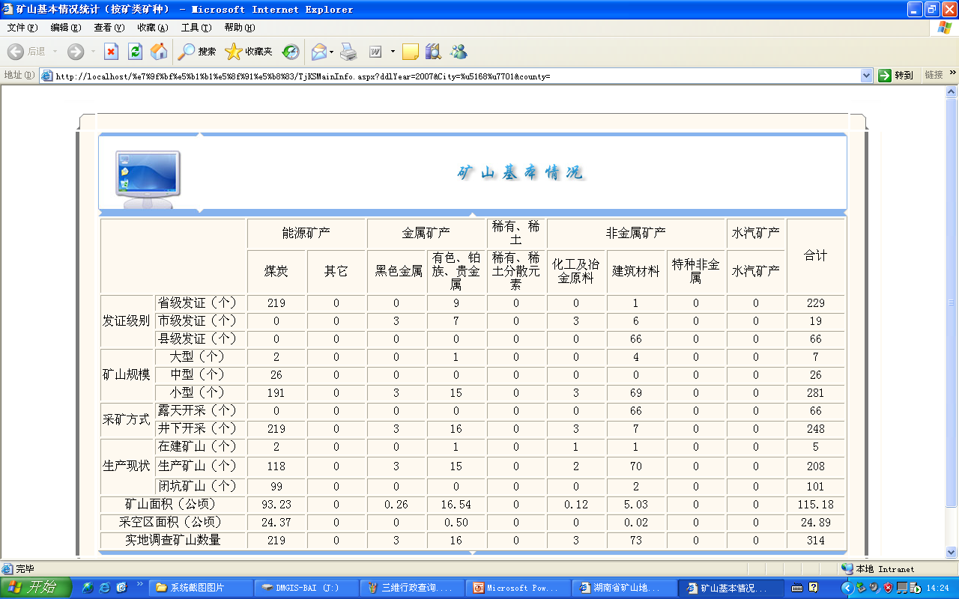Open the Messenger people icon

[459, 52]
